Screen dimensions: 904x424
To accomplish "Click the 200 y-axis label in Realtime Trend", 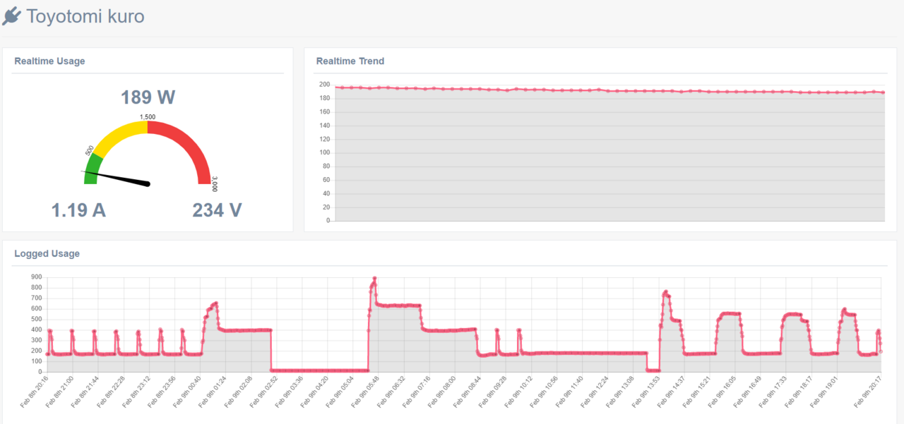I will [324, 85].
